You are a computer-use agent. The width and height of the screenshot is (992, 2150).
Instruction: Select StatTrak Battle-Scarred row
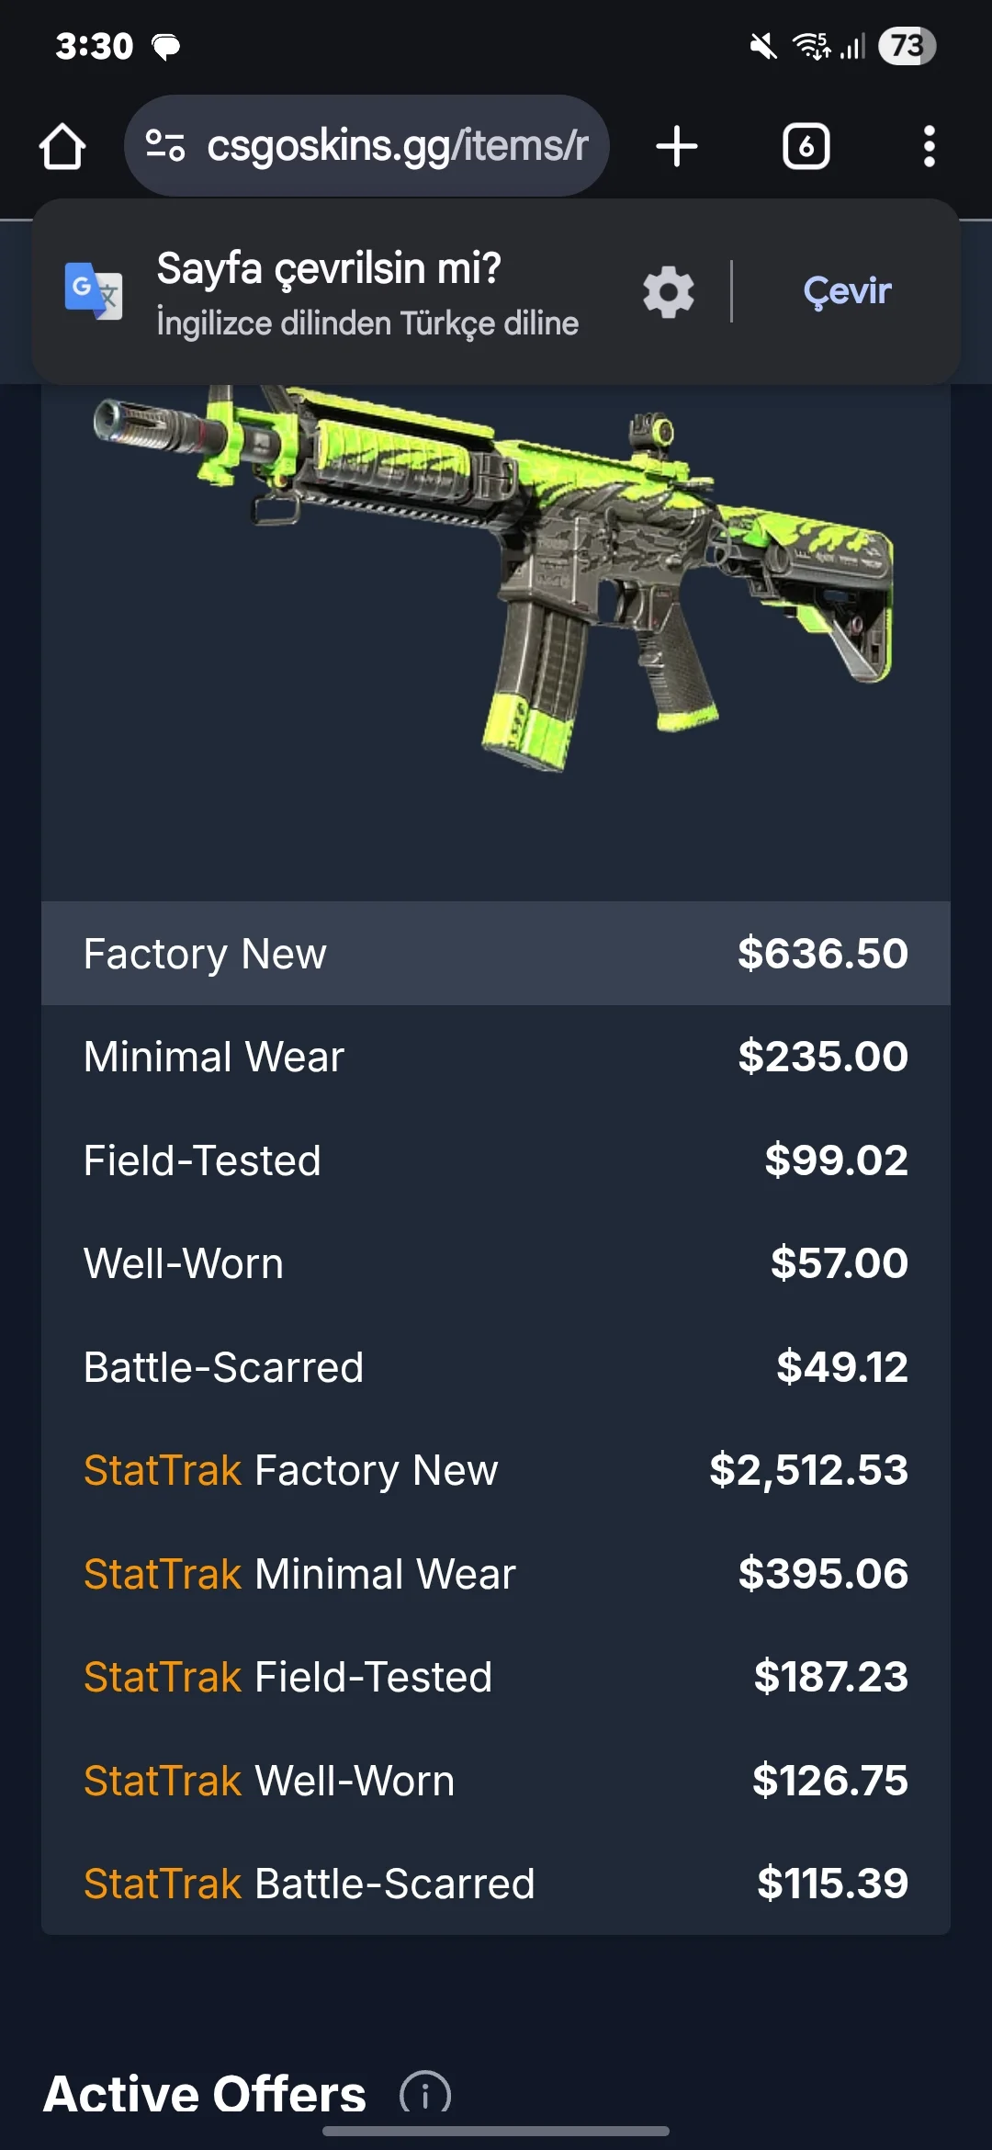[x=496, y=1884]
